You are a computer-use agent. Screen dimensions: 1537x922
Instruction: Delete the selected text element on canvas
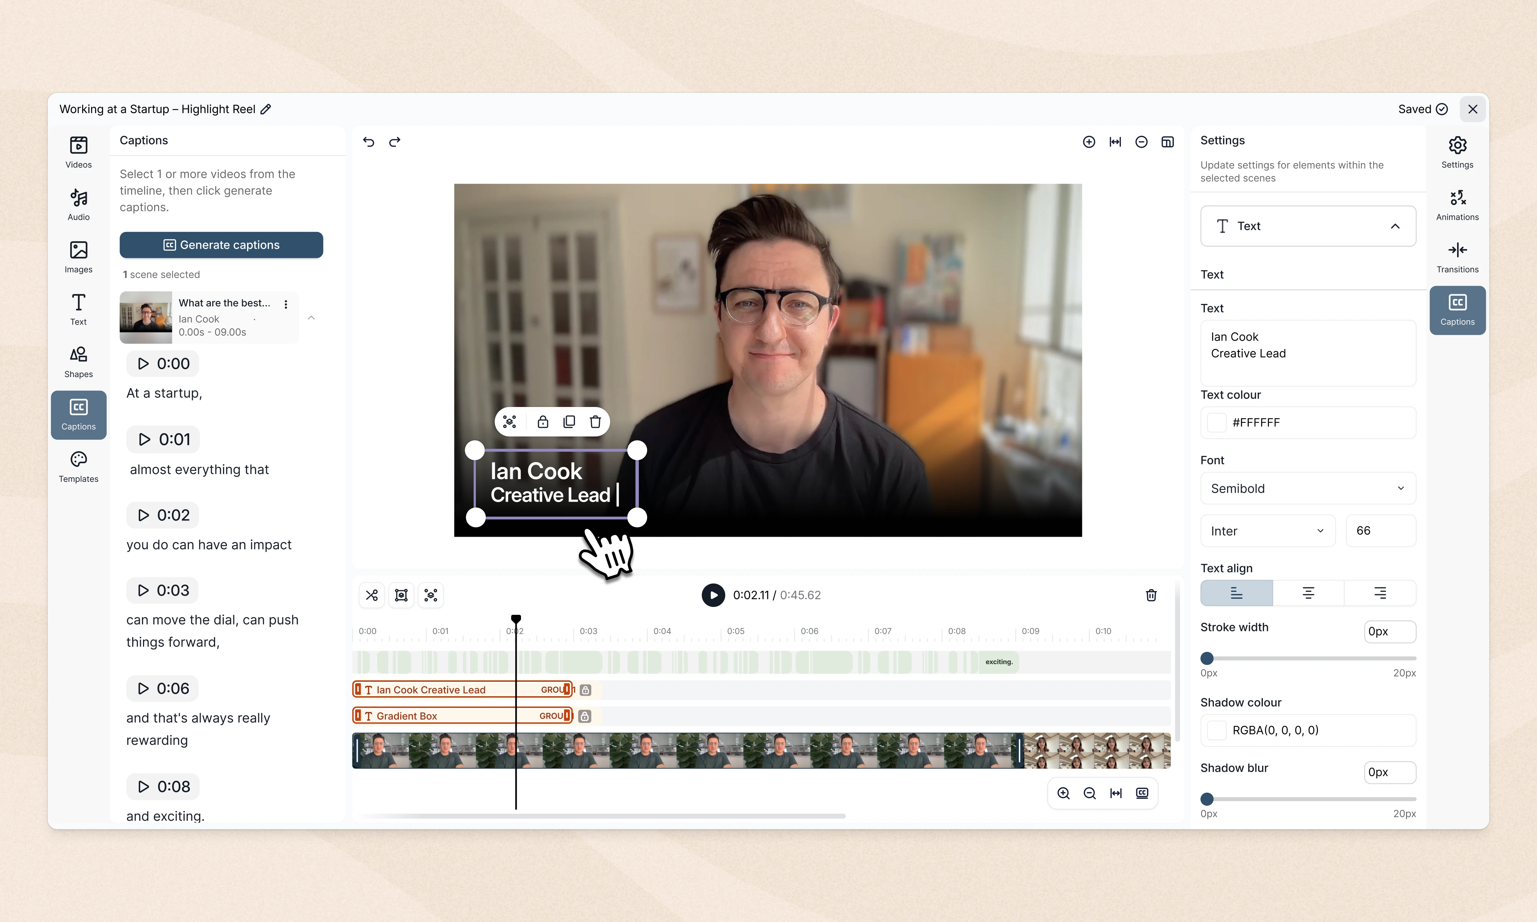click(596, 422)
